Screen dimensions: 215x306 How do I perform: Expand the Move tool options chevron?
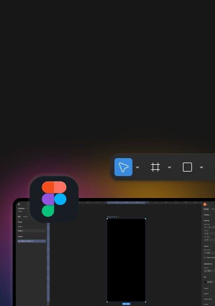[x=138, y=167]
